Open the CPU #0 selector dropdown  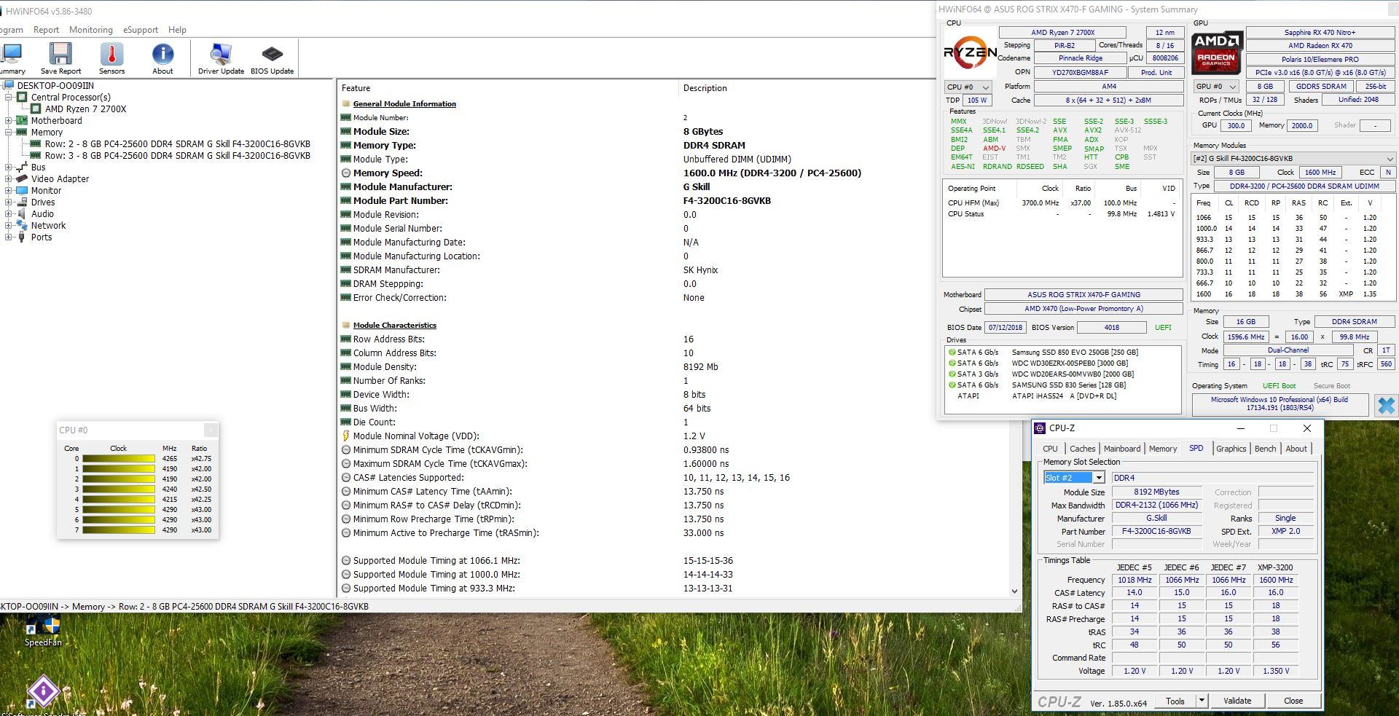tap(968, 87)
